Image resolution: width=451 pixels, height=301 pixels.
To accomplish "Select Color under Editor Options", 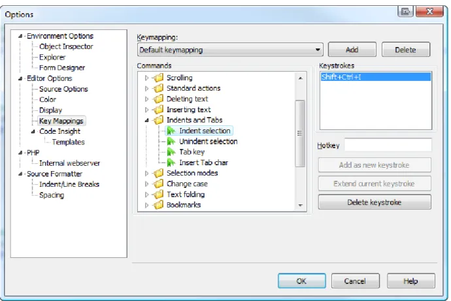I will pos(48,100).
